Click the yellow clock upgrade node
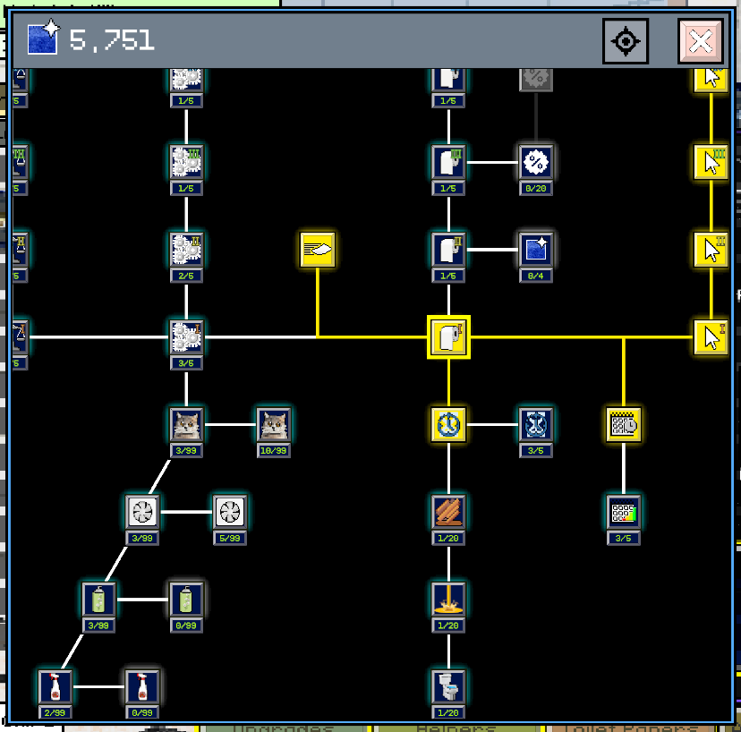The height and width of the screenshot is (732, 741). pos(448,424)
